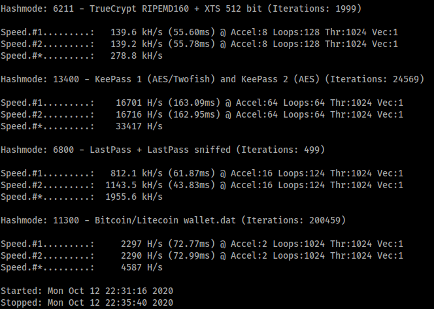Click the Started timestamp line
The height and width of the screenshot is (309, 434).
(86, 290)
